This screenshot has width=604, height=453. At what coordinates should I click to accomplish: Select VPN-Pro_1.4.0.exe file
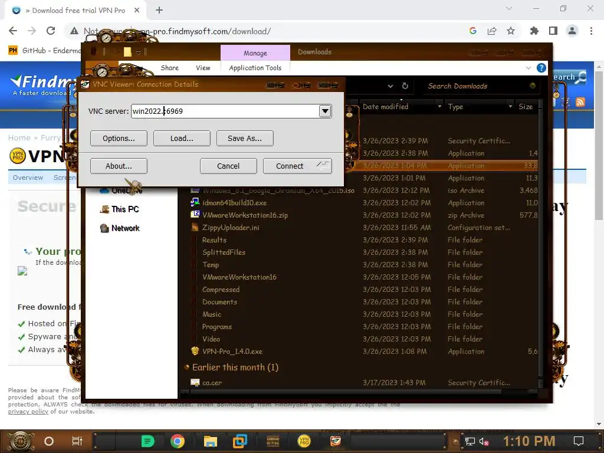coord(232,352)
